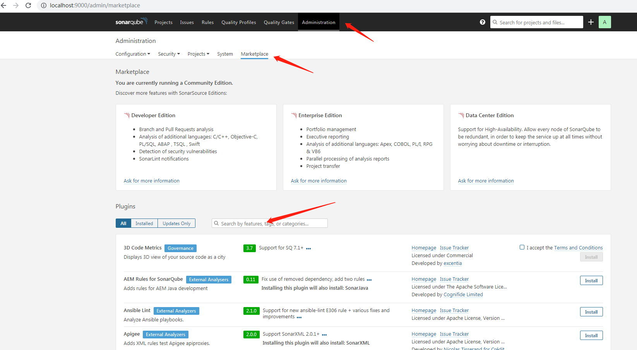This screenshot has height=350, width=637.
Task: Click the Developer Edition card title
Action: pos(153,115)
